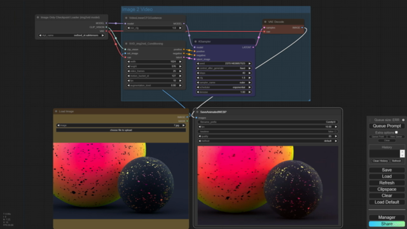Image resolution: width=407 pixels, height=229 pixels.
Task: Click the init_image input port on SVD_img2vid_Conditioning
Action: (125, 53)
